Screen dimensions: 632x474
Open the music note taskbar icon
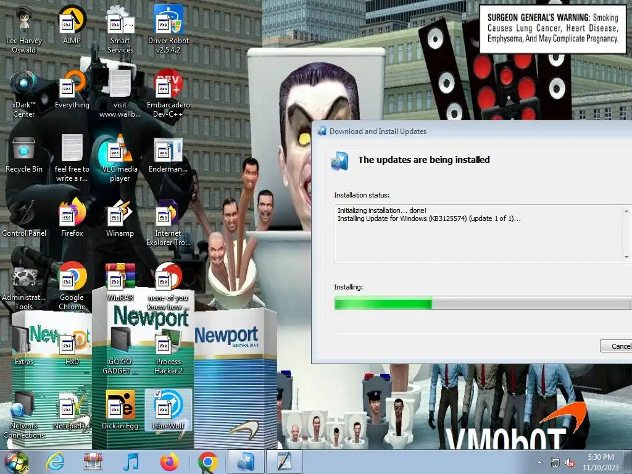(x=131, y=462)
